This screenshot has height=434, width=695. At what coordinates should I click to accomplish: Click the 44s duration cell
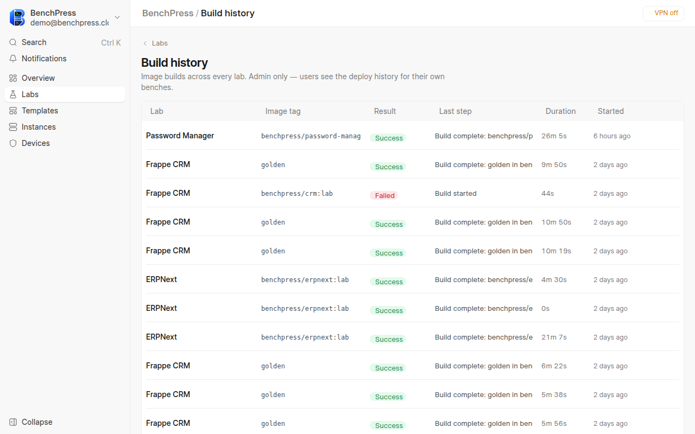548,194
